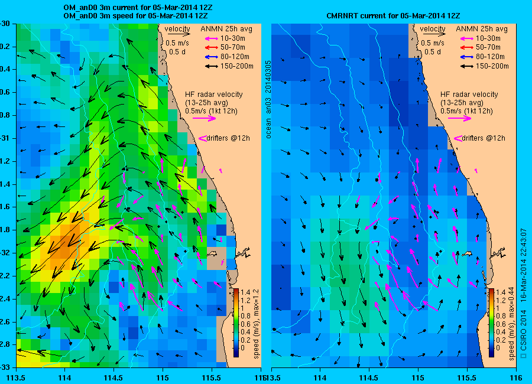Screen dimensions: 532x384
Task: Click the red 50-70m arrow in OM_anD0 legend
Action: pyautogui.click(x=212, y=47)
